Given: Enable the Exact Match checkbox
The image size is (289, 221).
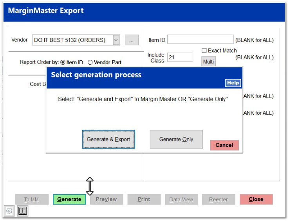Looking at the screenshot, I should pyautogui.click(x=204, y=51).
